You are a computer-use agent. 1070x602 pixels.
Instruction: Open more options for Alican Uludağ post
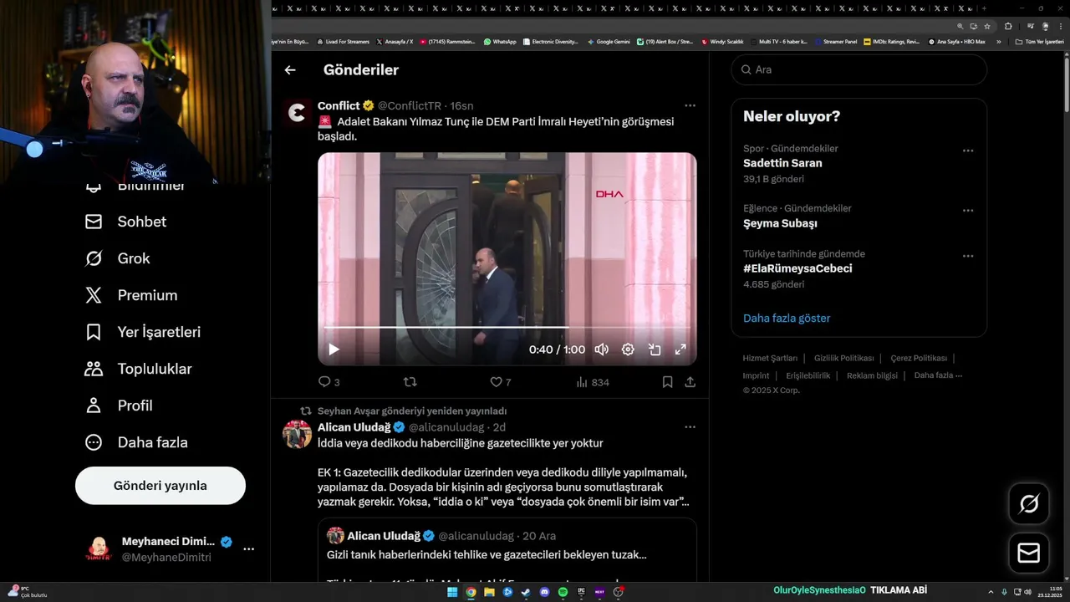pos(690,426)
